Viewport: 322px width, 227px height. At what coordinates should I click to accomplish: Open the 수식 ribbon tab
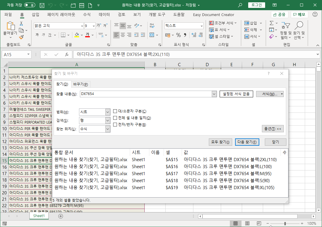(x=87, y=15)
